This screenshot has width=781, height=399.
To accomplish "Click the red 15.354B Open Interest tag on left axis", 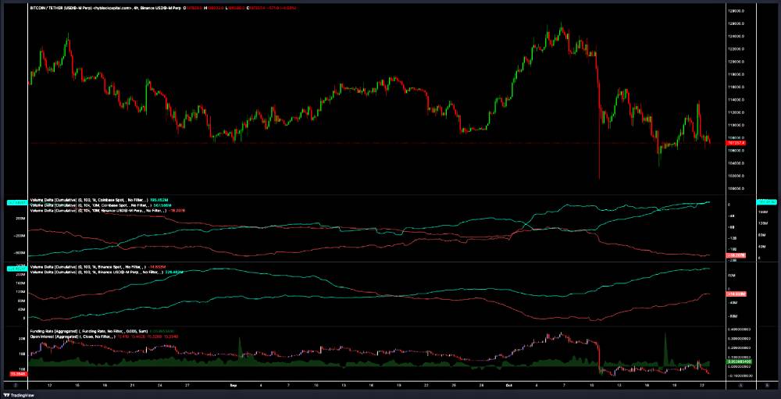I will tap(15, 374).
